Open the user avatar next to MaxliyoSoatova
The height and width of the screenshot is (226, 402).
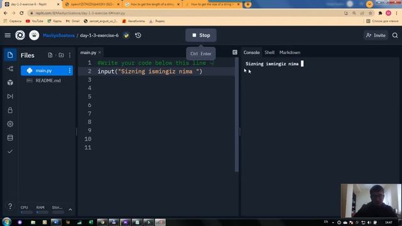point(34,35)
